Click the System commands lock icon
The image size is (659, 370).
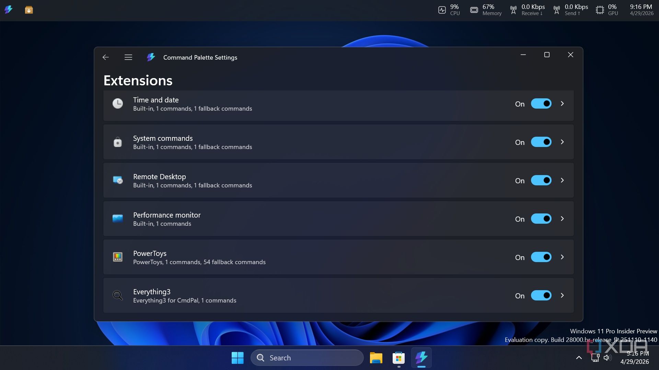(x=118, y=142)
